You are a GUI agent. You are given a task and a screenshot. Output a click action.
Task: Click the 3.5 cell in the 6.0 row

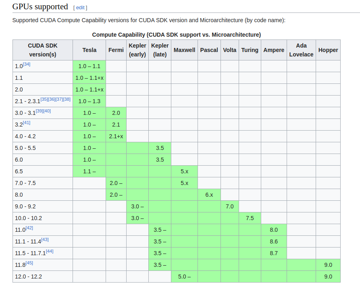[160, 160]
